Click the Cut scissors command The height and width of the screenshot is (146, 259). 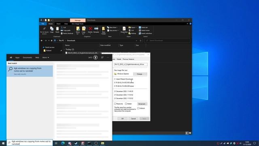point(64,28)
